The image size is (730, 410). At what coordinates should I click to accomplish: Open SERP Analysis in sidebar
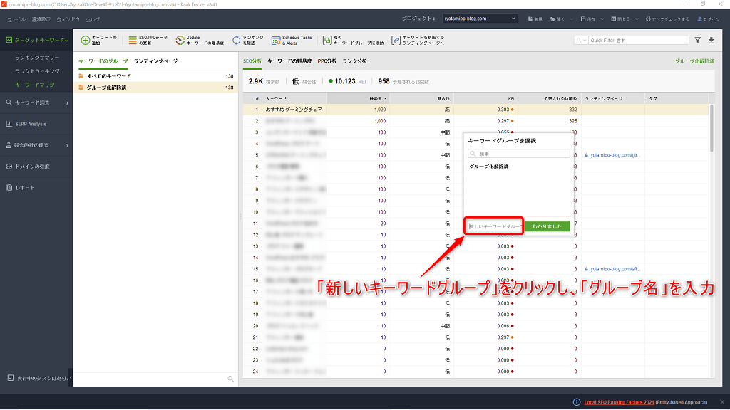pos(31,124)
